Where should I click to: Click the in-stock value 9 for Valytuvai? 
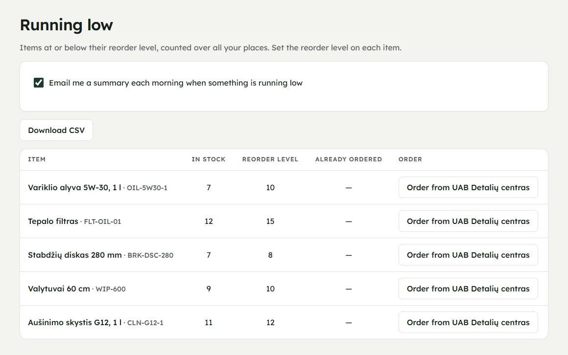tap(209, 288)
